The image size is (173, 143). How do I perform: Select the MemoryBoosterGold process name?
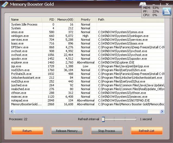tap(26, 104)
